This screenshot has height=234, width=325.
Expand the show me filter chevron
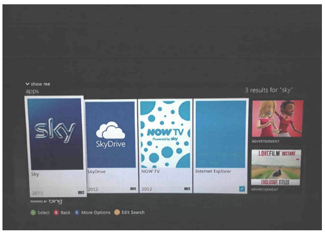[27, 84]
